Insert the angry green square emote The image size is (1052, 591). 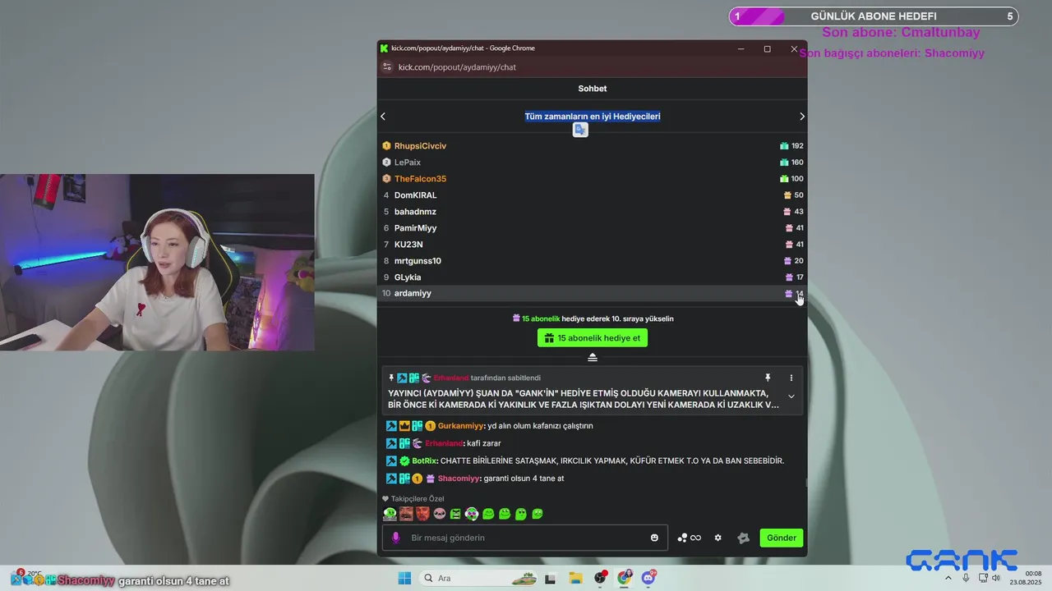[455, 514]
